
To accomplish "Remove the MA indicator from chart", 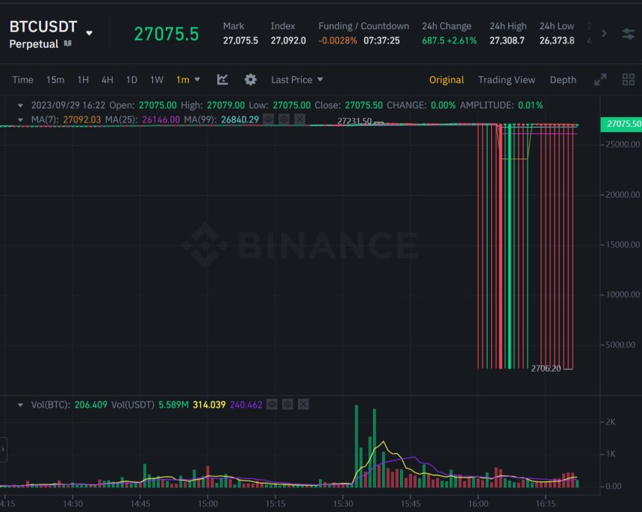I will [x=299, y=119].
